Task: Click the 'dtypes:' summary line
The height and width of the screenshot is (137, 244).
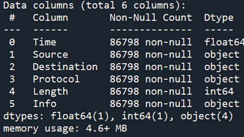Action: click(118, 116)
